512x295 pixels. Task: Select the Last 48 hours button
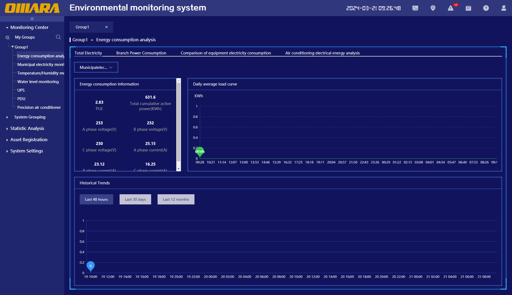pos(96,199)
